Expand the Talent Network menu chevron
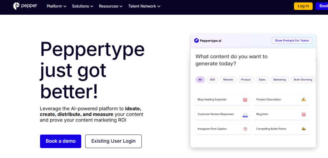This screenshot has width=328, height=158. pyautogui.click(x=159, y=6)
